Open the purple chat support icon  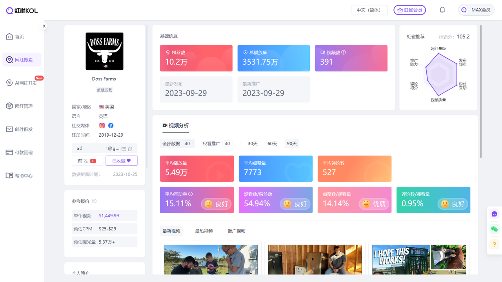click(x=494, y=214)
